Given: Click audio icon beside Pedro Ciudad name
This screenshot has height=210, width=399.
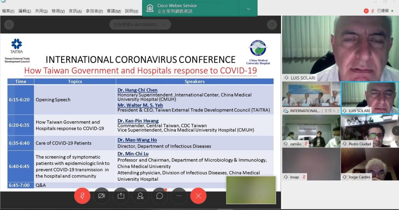Looking at the screenshot, I should (344, 144).
